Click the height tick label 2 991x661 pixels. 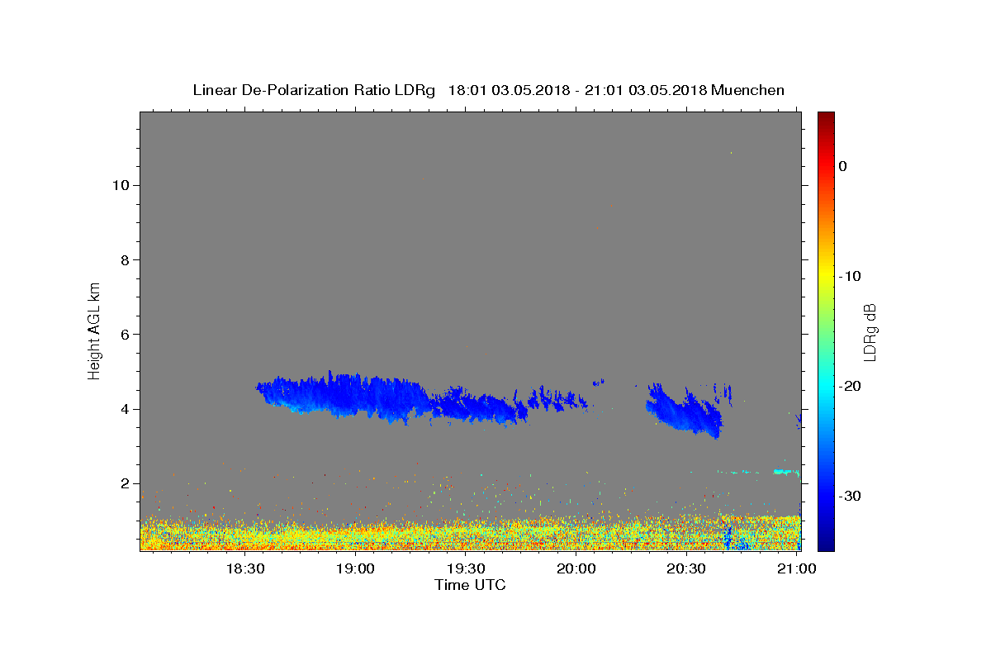tap(124, 483)
